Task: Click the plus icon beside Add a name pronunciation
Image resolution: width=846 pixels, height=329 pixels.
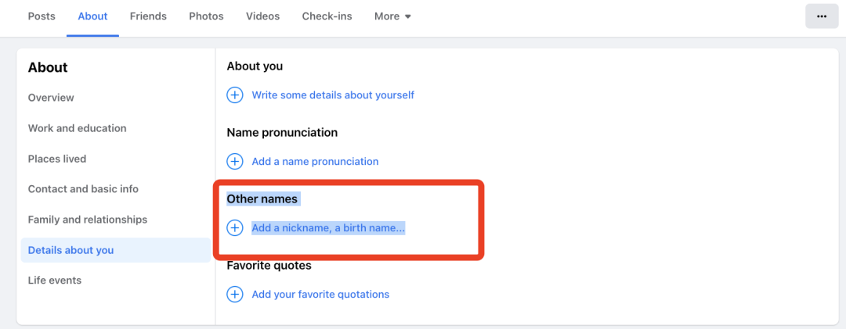Action: 235,162
